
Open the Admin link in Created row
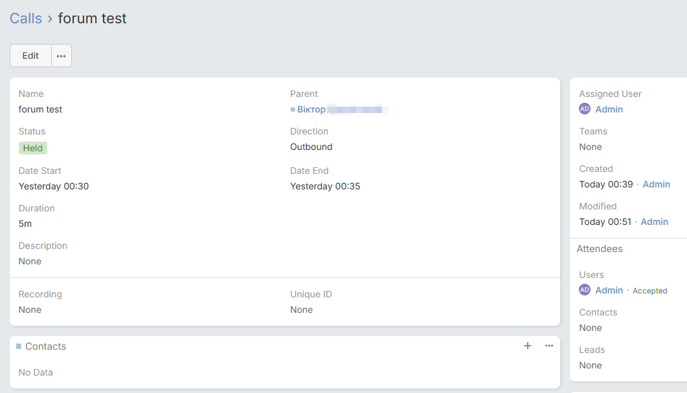tap(656, 184)
